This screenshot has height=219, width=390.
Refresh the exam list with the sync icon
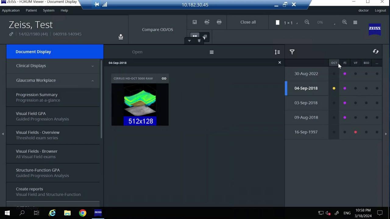click(376, 51)
